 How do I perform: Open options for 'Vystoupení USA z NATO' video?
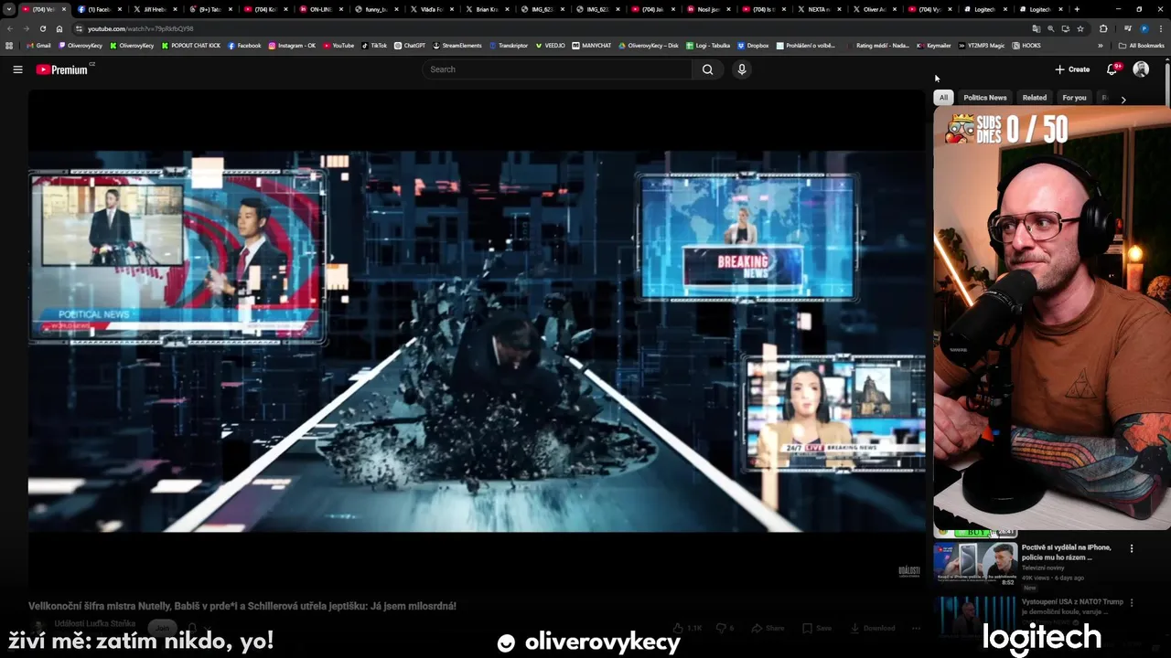(1132, 603)
